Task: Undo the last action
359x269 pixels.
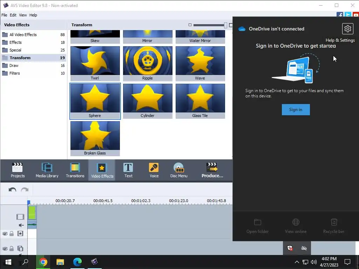Action: coord(12,189)
